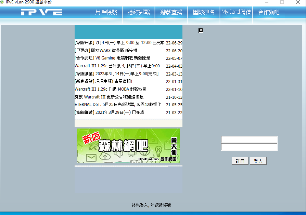Screen dimensions: 306x215
Task: Focus the password input field
Action: (249, 147)
